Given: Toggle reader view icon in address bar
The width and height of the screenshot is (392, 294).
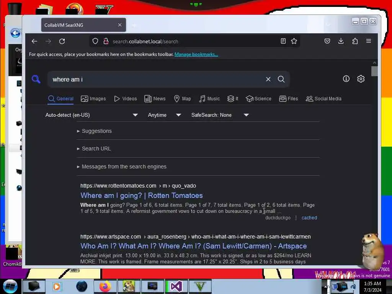Looking at the screenshot, I should (x=283, y=41).
